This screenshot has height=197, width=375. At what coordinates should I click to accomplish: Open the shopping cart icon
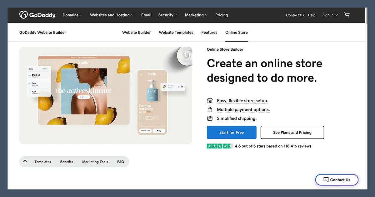pyautogui.click(x=347, y=15)
